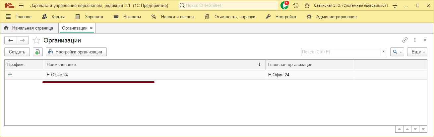Click the copy-create document icon button
Image resolution: width=434 pixels, height=137 pixels.
pos(38,52)
